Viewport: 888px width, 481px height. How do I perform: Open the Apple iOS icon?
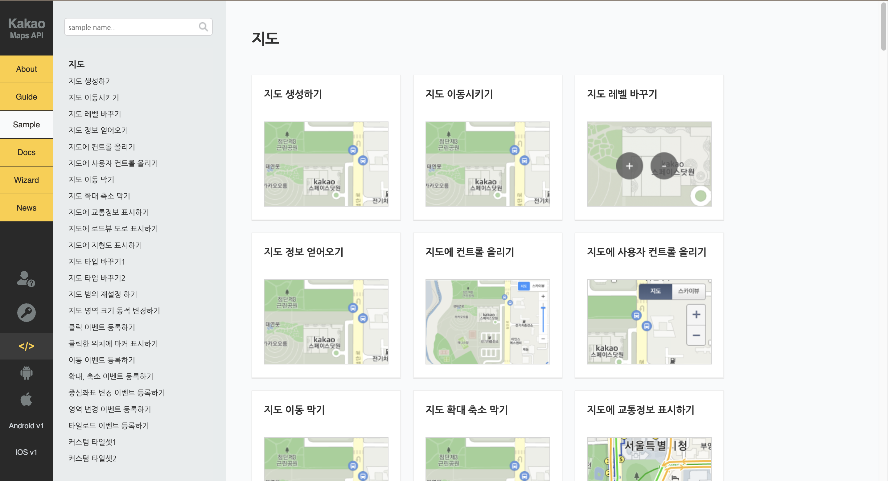[26, 399]
